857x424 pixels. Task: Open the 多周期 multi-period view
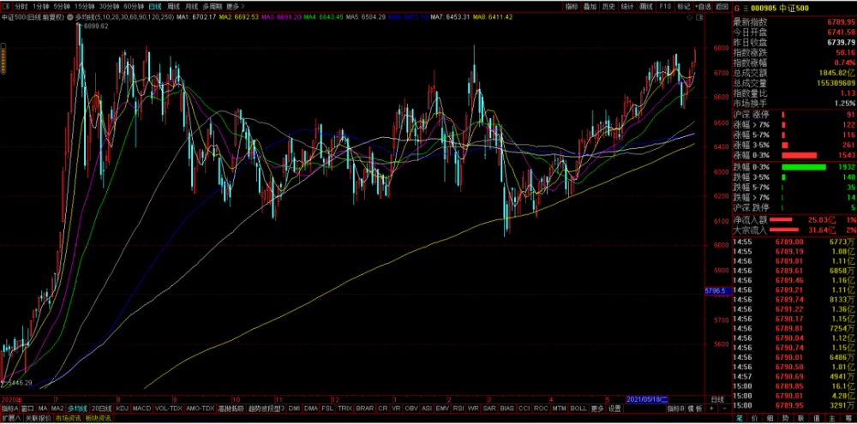point(212,7)
